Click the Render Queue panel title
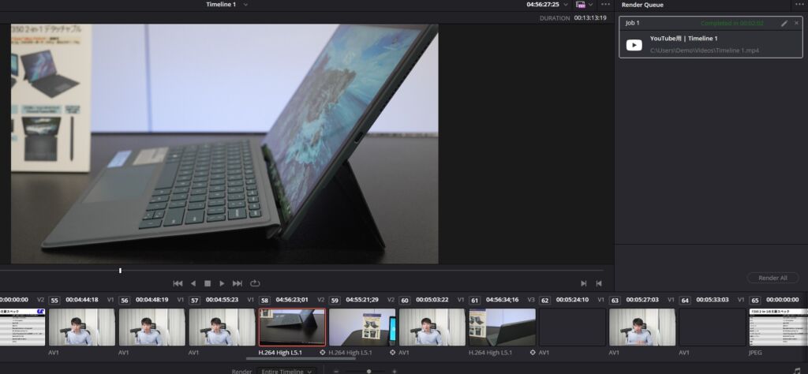The width and height of the screenshot is (808, 374). (642, 5)
